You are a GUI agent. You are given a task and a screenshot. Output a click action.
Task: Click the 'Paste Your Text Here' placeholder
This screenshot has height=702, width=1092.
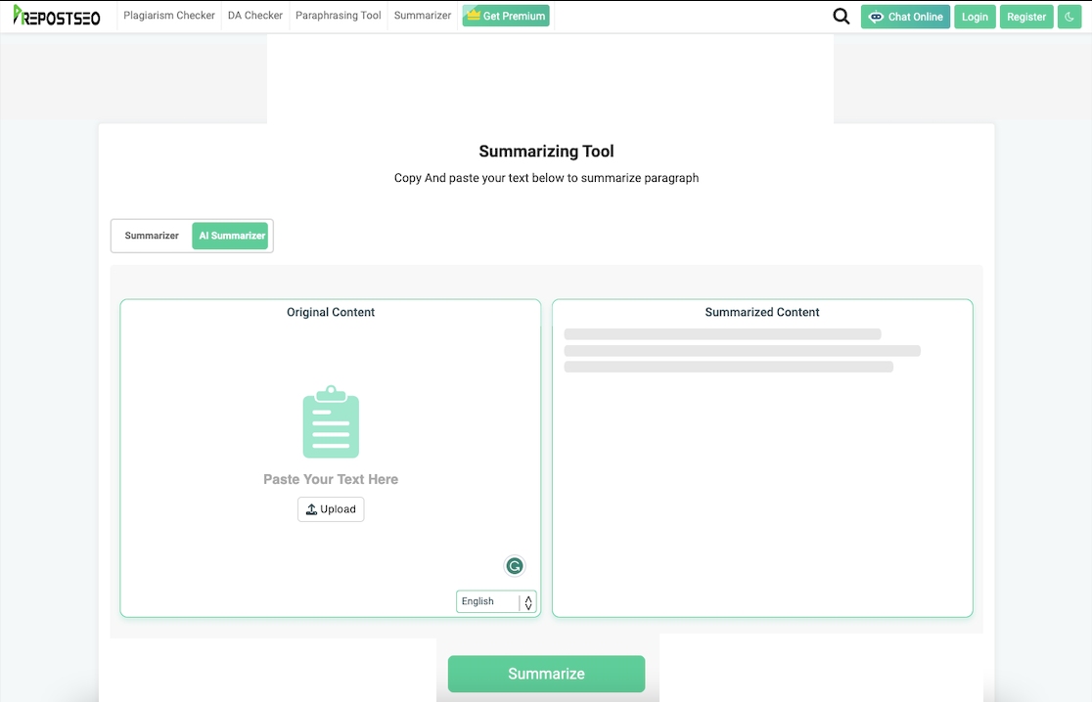[331, 479]
